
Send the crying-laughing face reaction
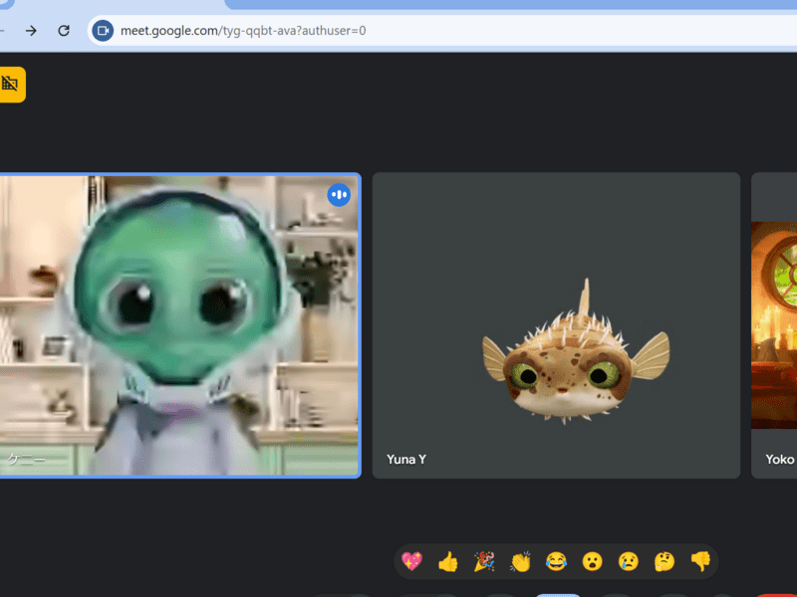[x=556, y=562]
